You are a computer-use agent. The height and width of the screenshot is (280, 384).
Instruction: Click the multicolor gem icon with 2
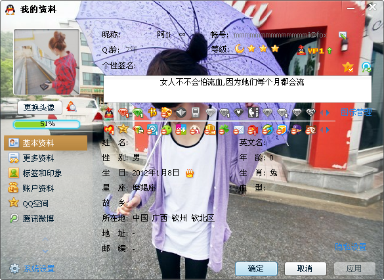coord(138,129)
